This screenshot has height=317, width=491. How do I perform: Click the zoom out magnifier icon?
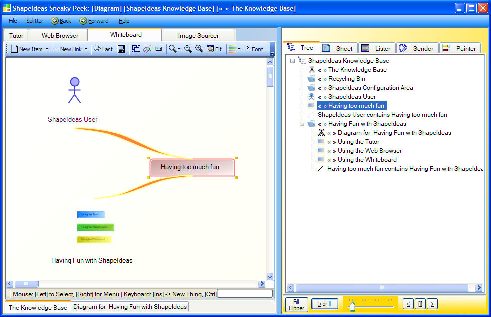coord(188,49)
